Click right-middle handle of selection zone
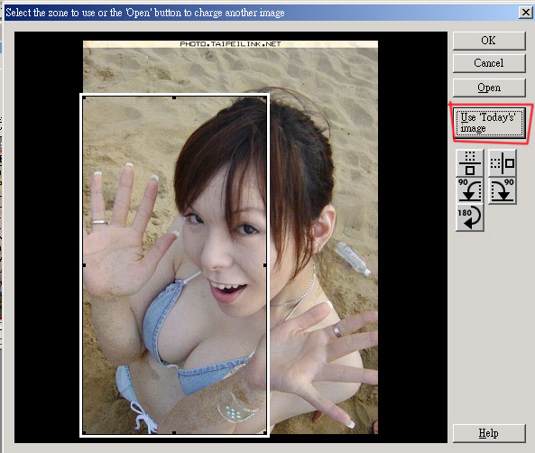535x453 pixels. coord(265,265)
